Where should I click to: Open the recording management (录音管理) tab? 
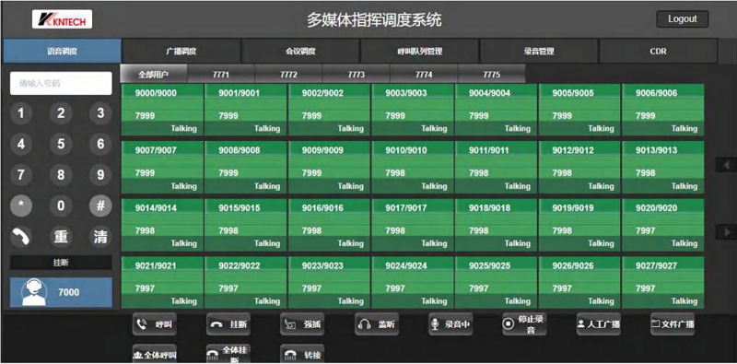tap(539, 52)
